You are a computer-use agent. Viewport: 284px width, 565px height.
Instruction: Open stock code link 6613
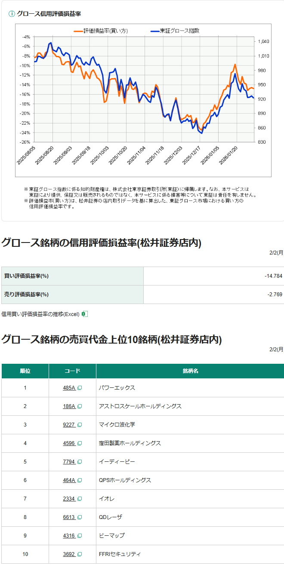pos(69,517)
